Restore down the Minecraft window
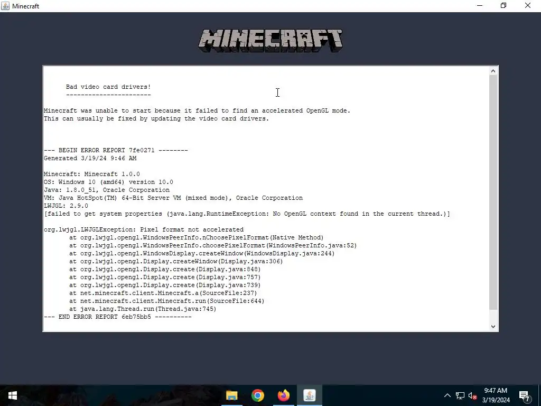The width and height of the screenshot is (541, 406). point(503,6)
